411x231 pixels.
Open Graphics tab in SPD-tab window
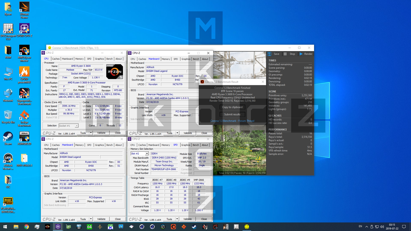click(186, 145)
